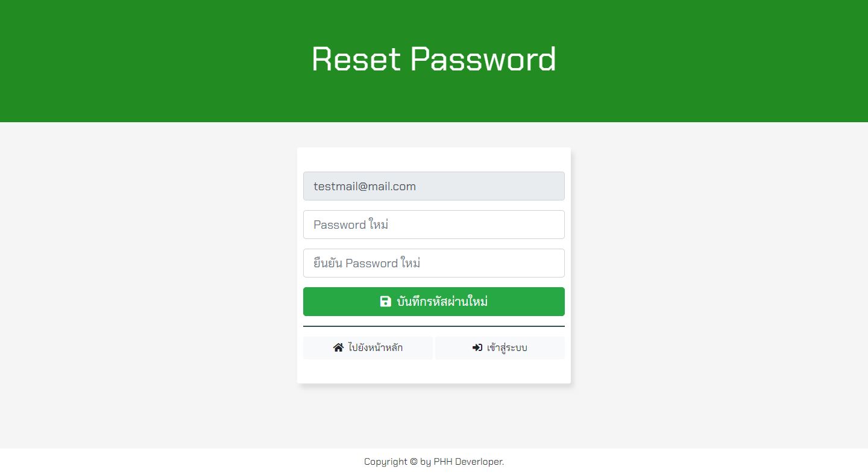Select the testmail@mail.com email field
The width and height of the screenshot is (868, 475).
[x=434, y=186]
